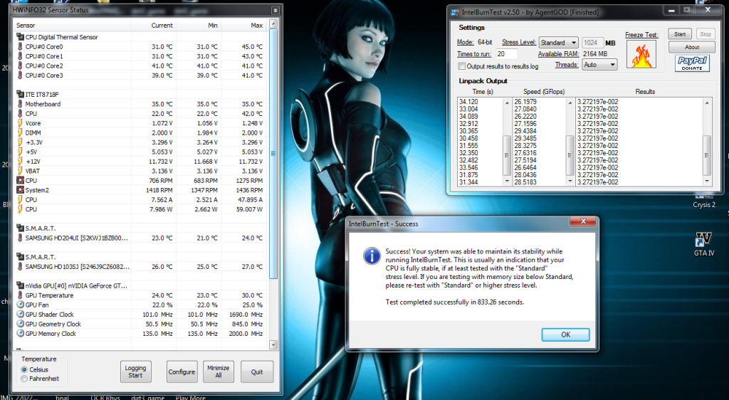Click the Motherboard temperature icon

(x=20, y=104)
